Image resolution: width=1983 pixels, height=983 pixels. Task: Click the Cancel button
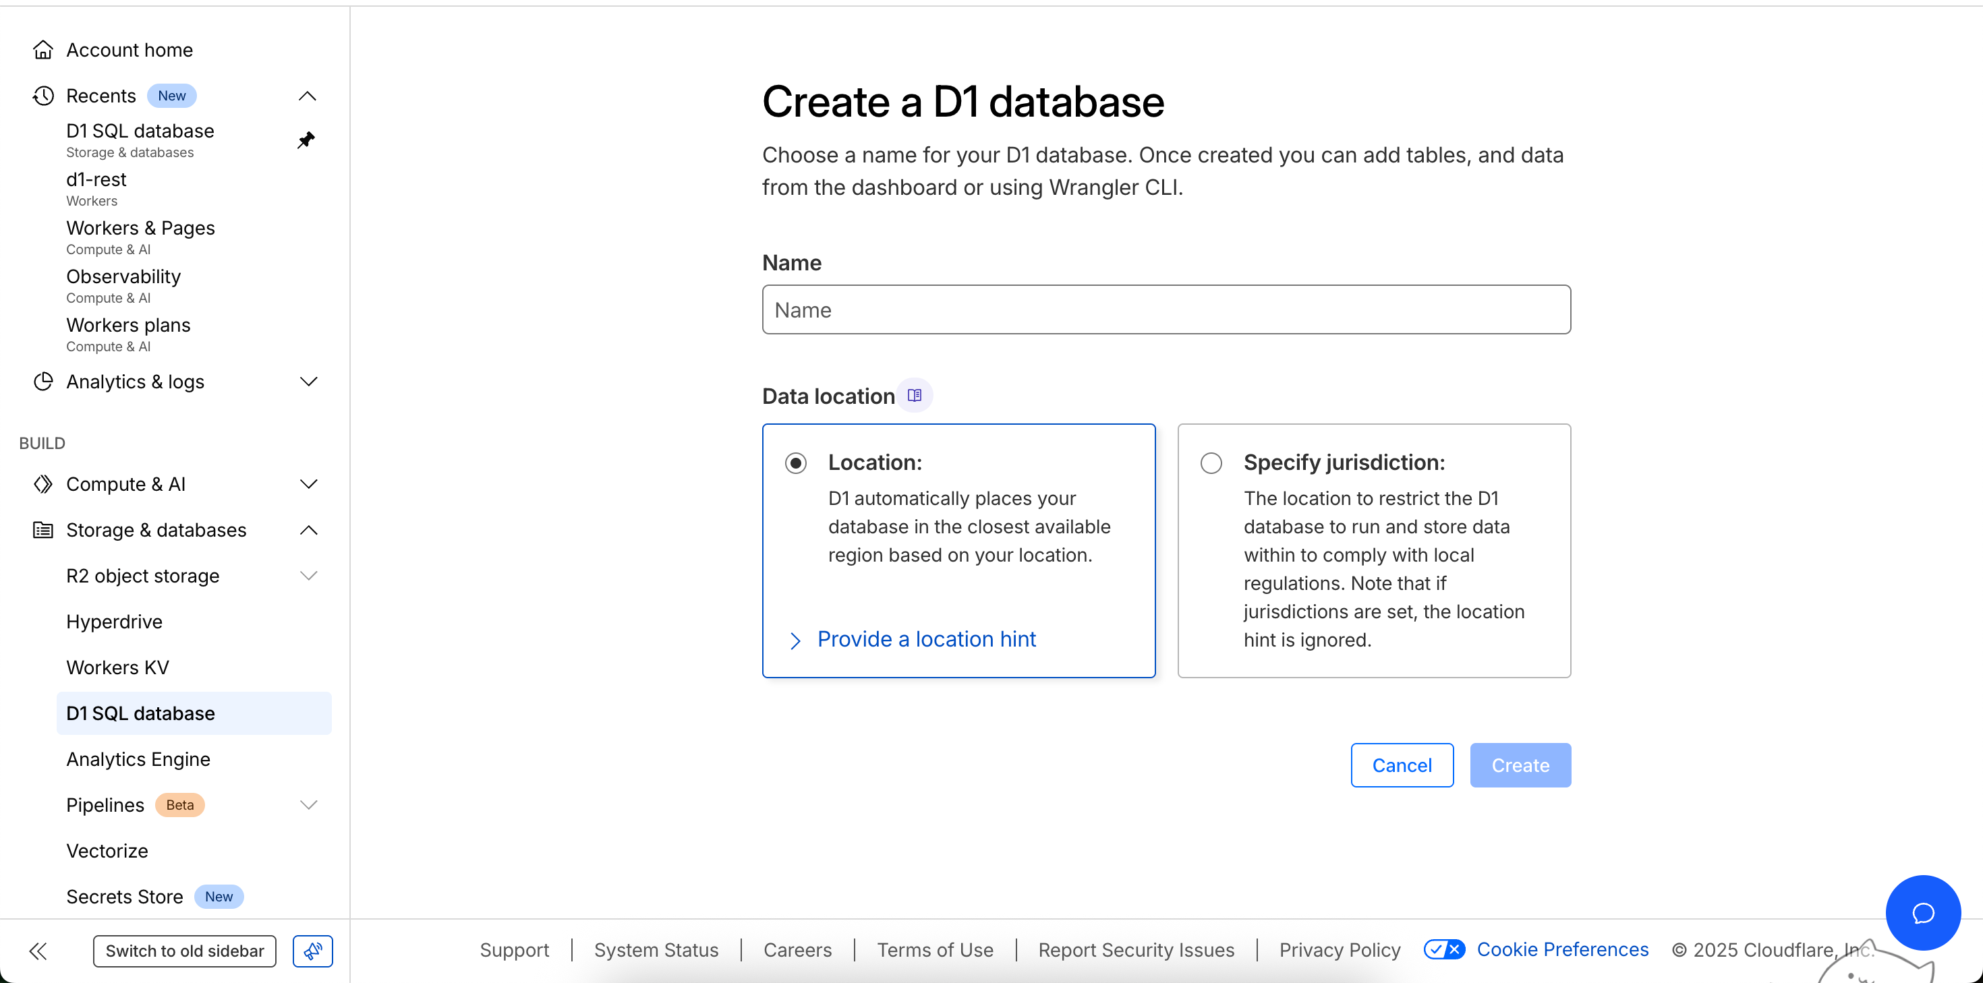(1402, 765)
